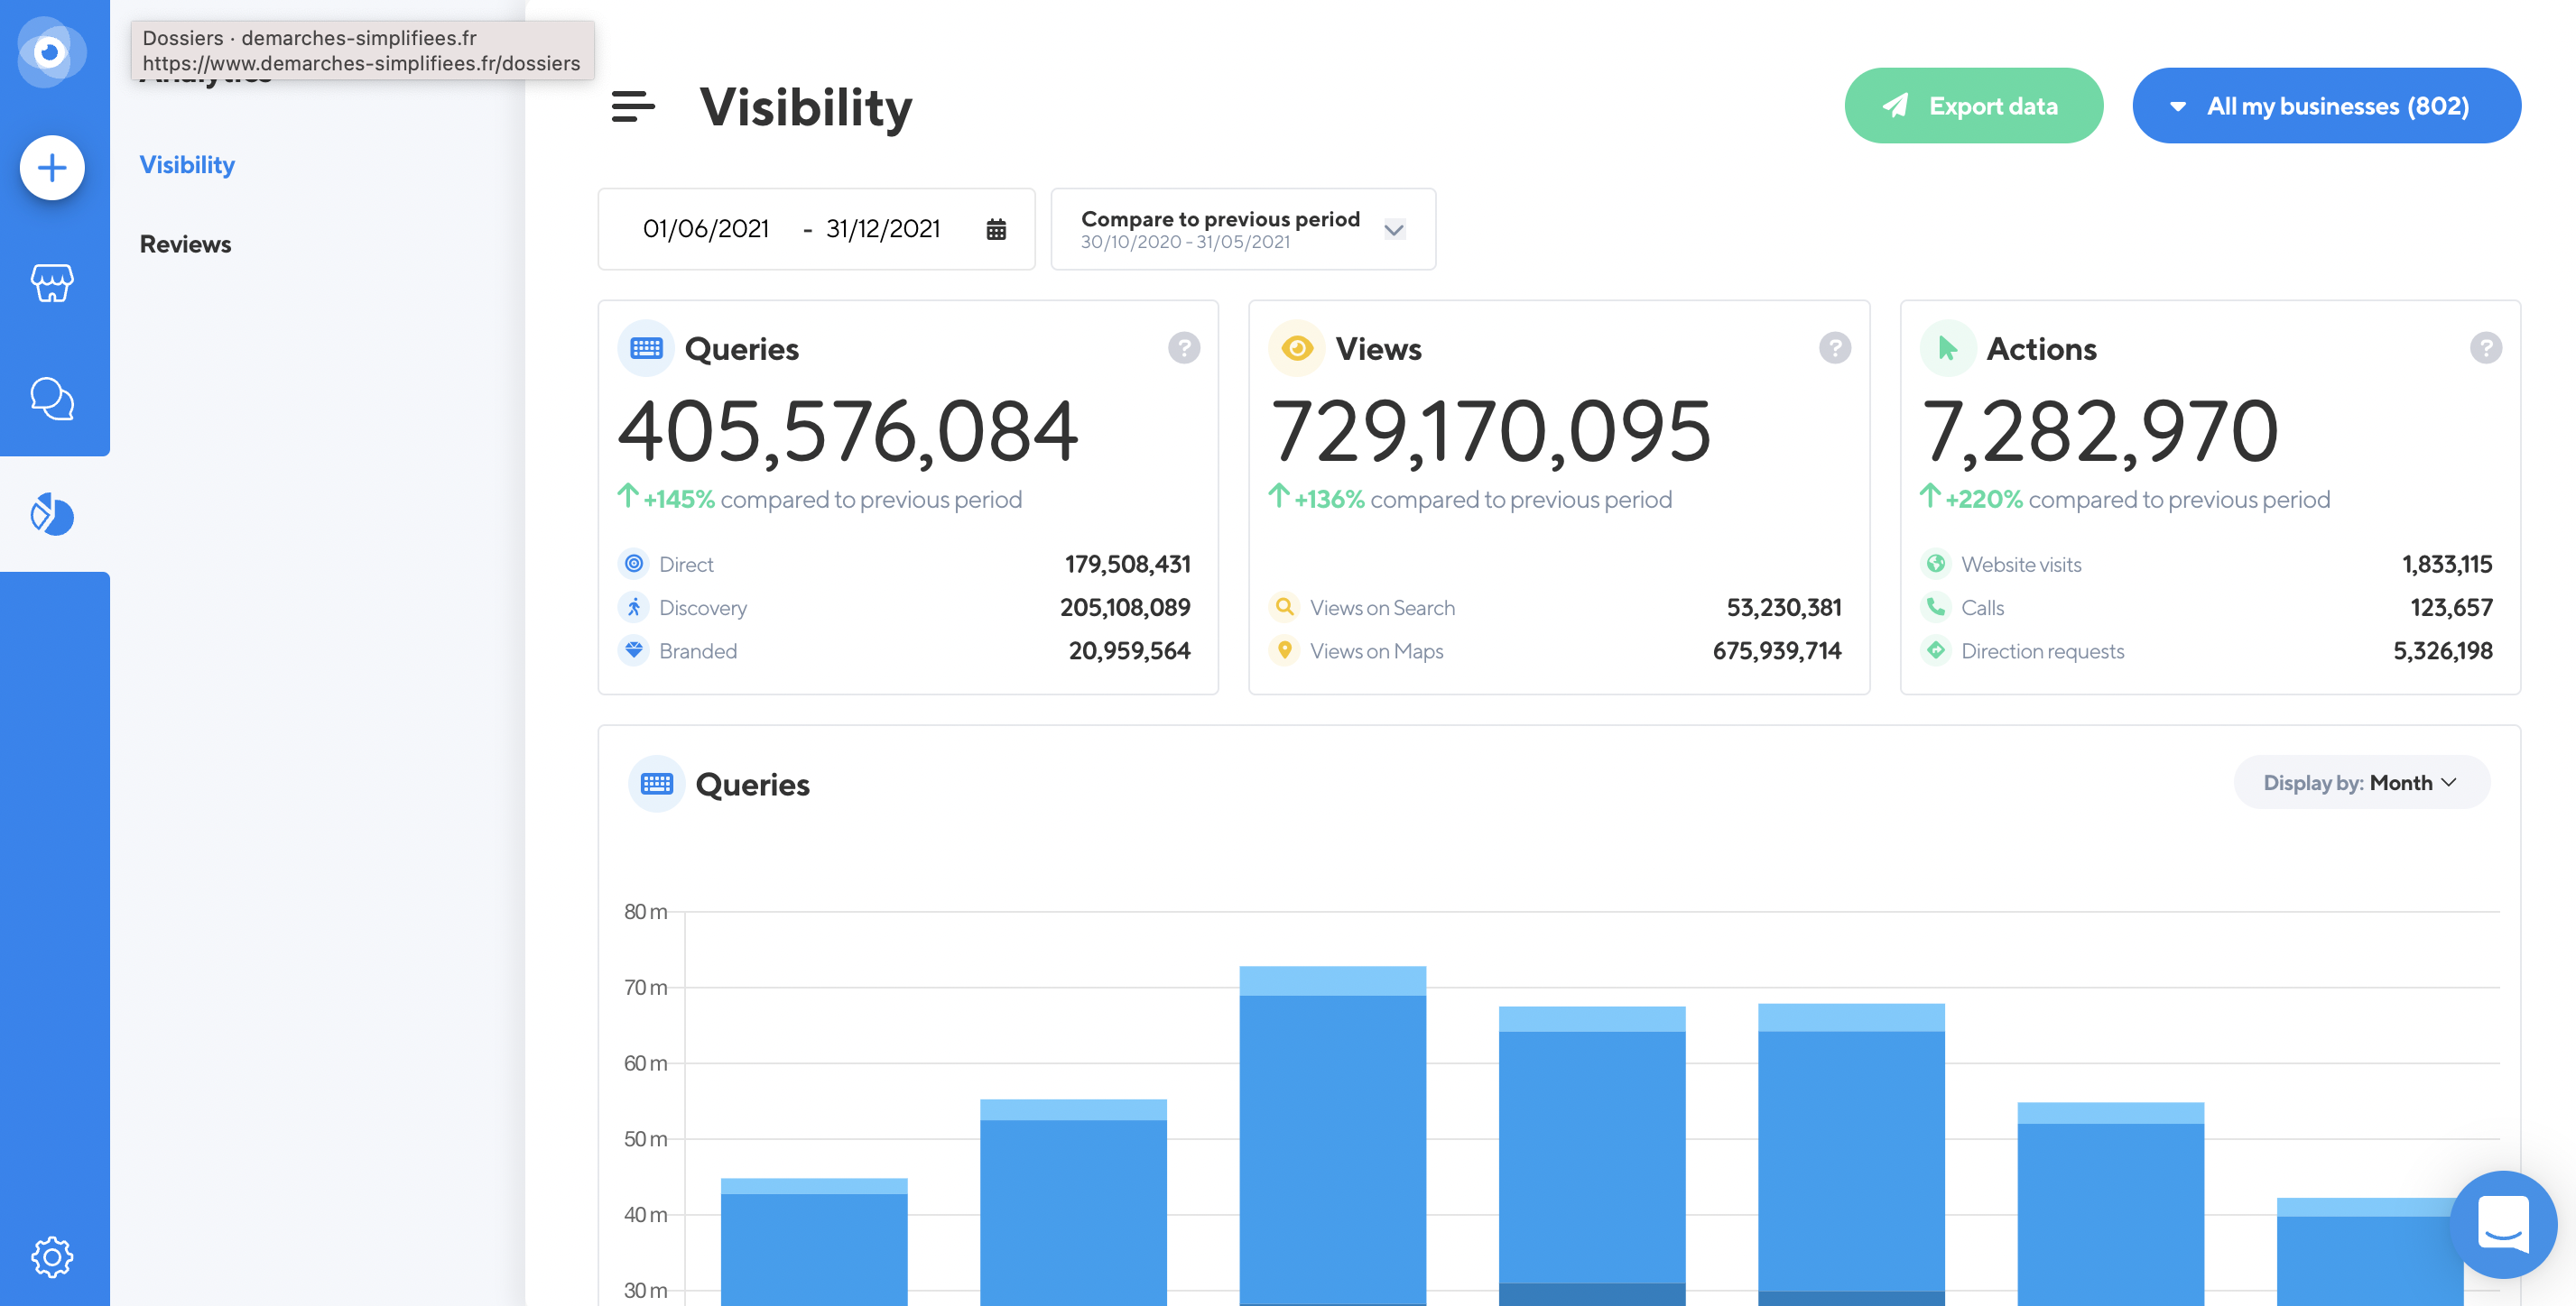Click the help icon on Actions card
2576x1306 pixels.
[2485, 348]
